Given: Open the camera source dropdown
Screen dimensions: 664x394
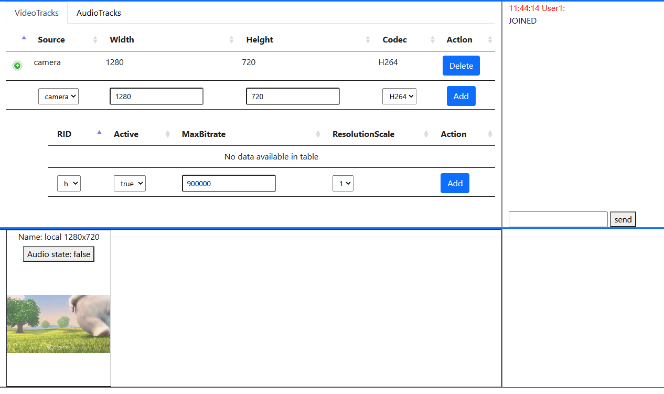Looking at the screenshot, I should [58, 97].
